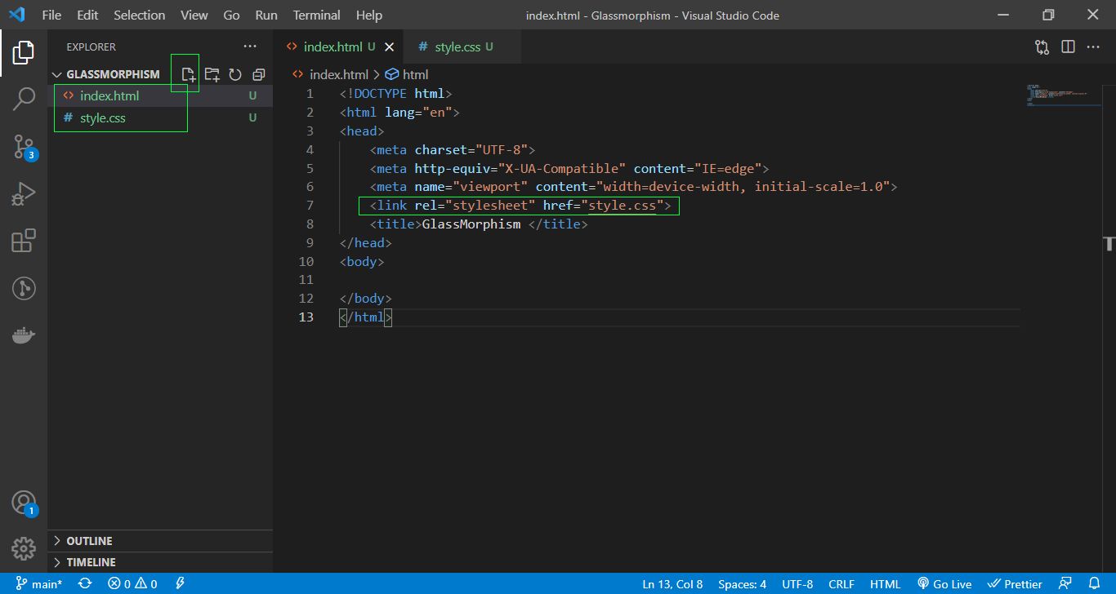1116x594 pixels.
Task: Open notifications bell in status bar
Action: pyautogui.click(x=1095, y=583)
